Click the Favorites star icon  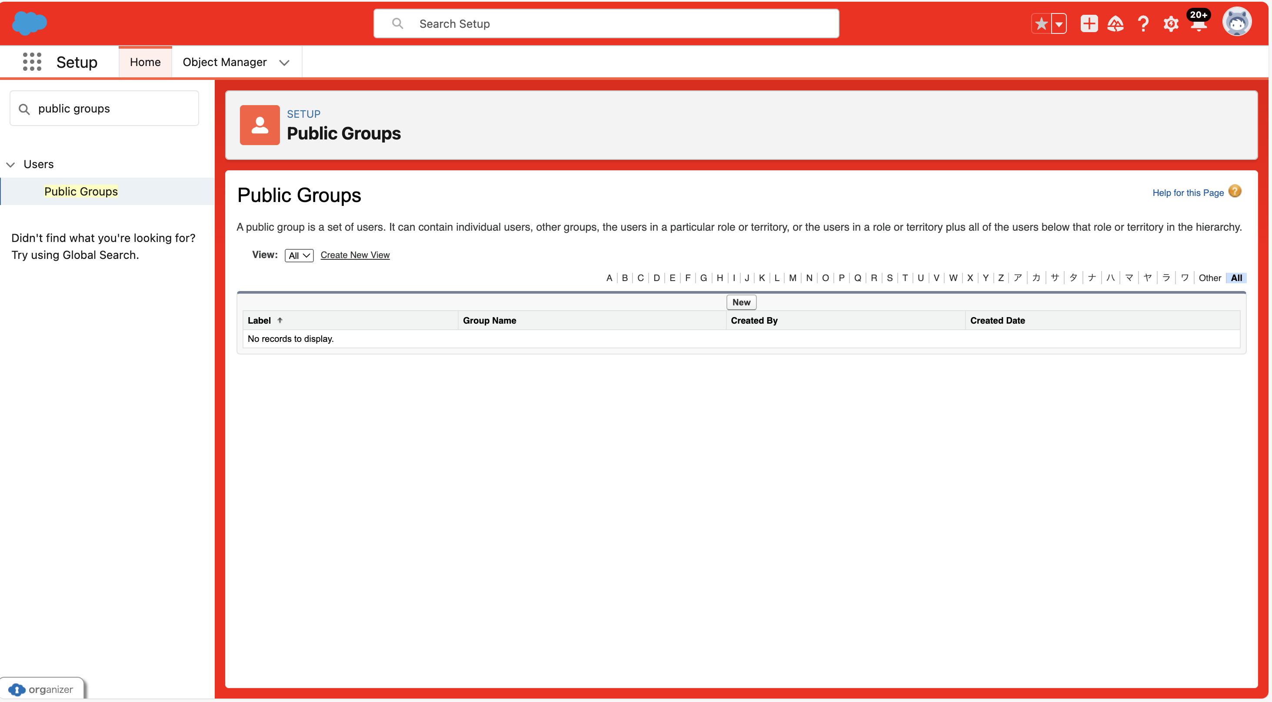pos(1042,24)
